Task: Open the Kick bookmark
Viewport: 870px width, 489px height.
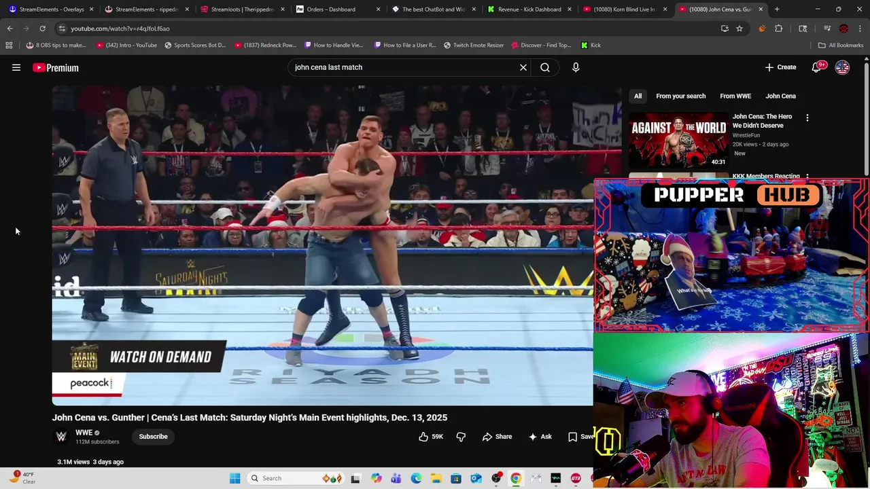Action: (591, 45)
